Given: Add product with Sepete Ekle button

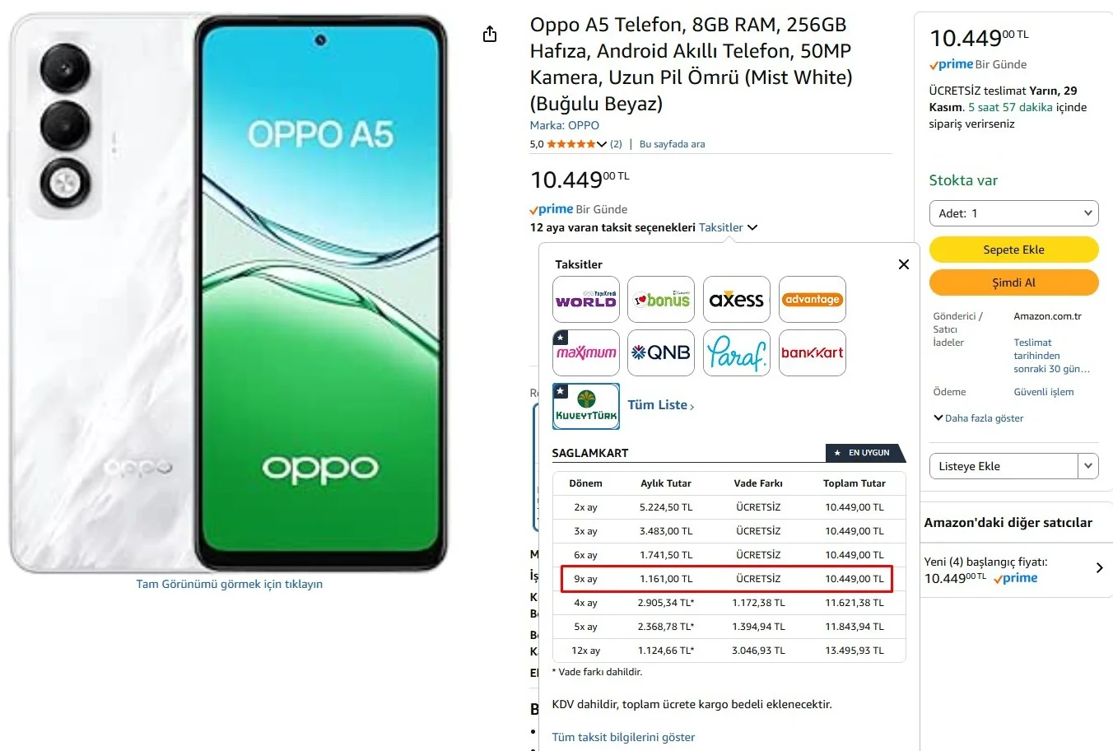Looking at the screenshot, I should (1013, 250).
